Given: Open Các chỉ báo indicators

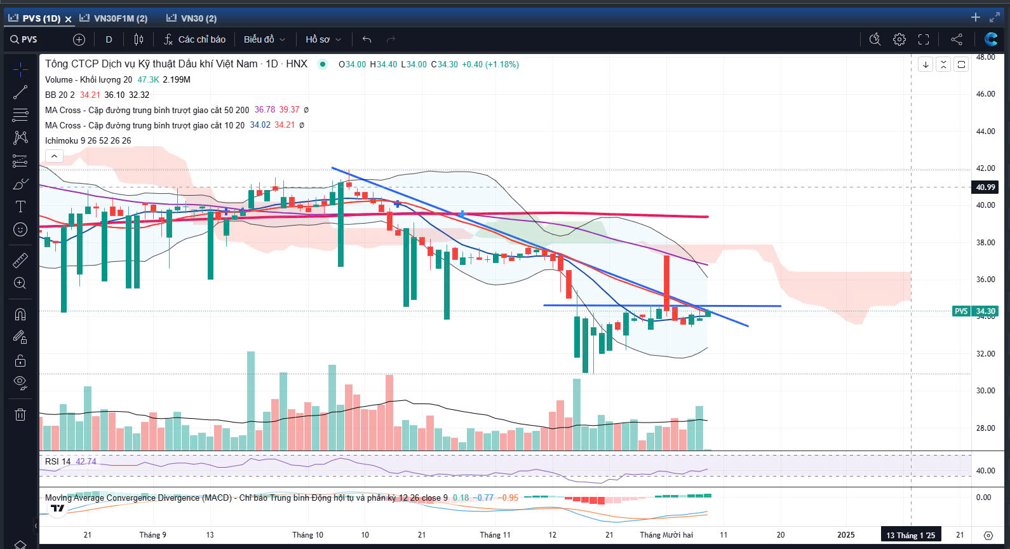Looking at the screenshot, I should [194, 39].
